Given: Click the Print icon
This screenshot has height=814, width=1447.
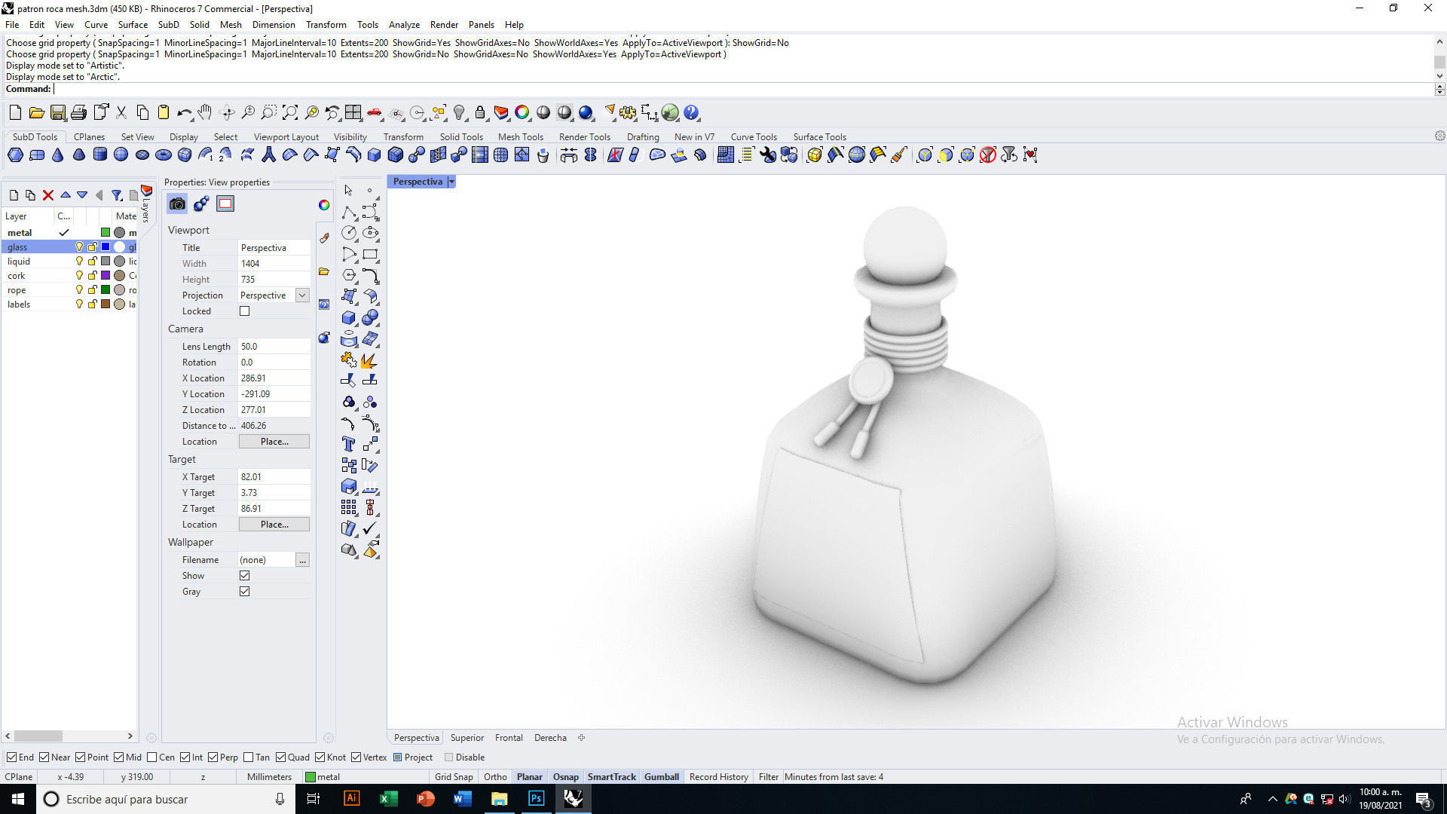Looking at the screenshot, I should click(x=78, y=113).
